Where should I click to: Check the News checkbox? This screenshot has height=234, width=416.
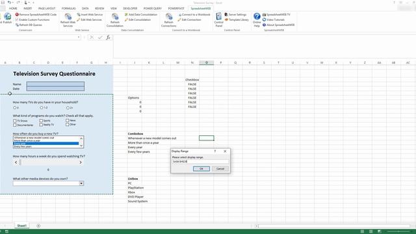(x=68, y=120)
